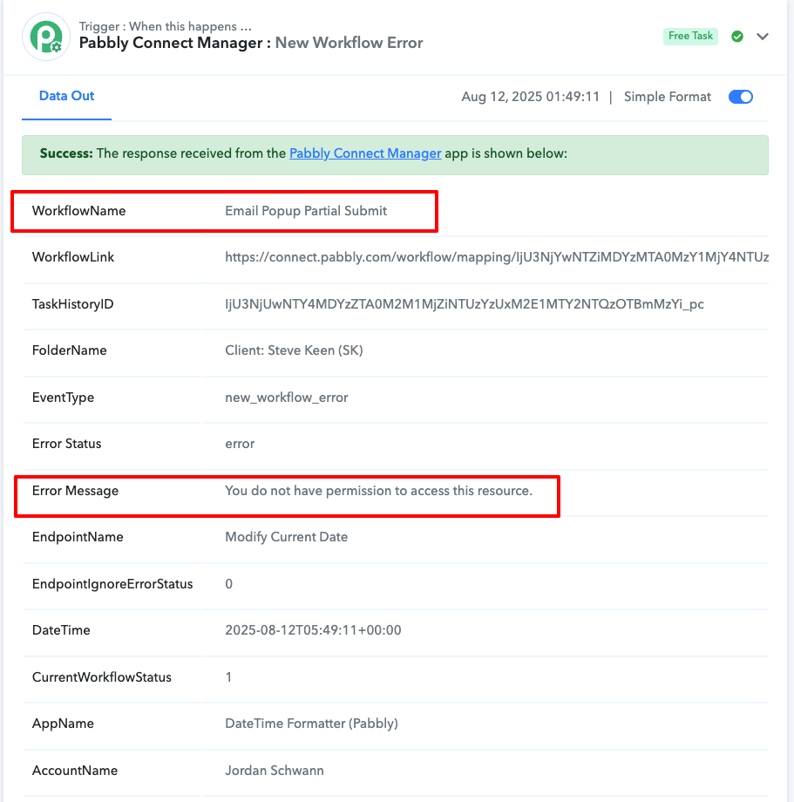The image size is (794, 802).
Task: Click the timestamp Aug 12, 2025 01:49:11
Action: tap(530, 97)
